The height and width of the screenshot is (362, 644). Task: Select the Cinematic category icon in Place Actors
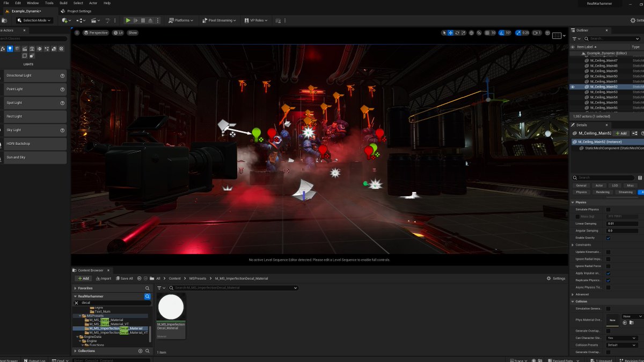point(25,49)
